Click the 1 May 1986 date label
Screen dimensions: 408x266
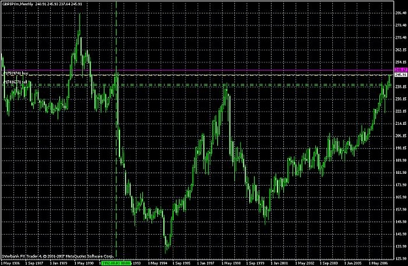(10, 263)
